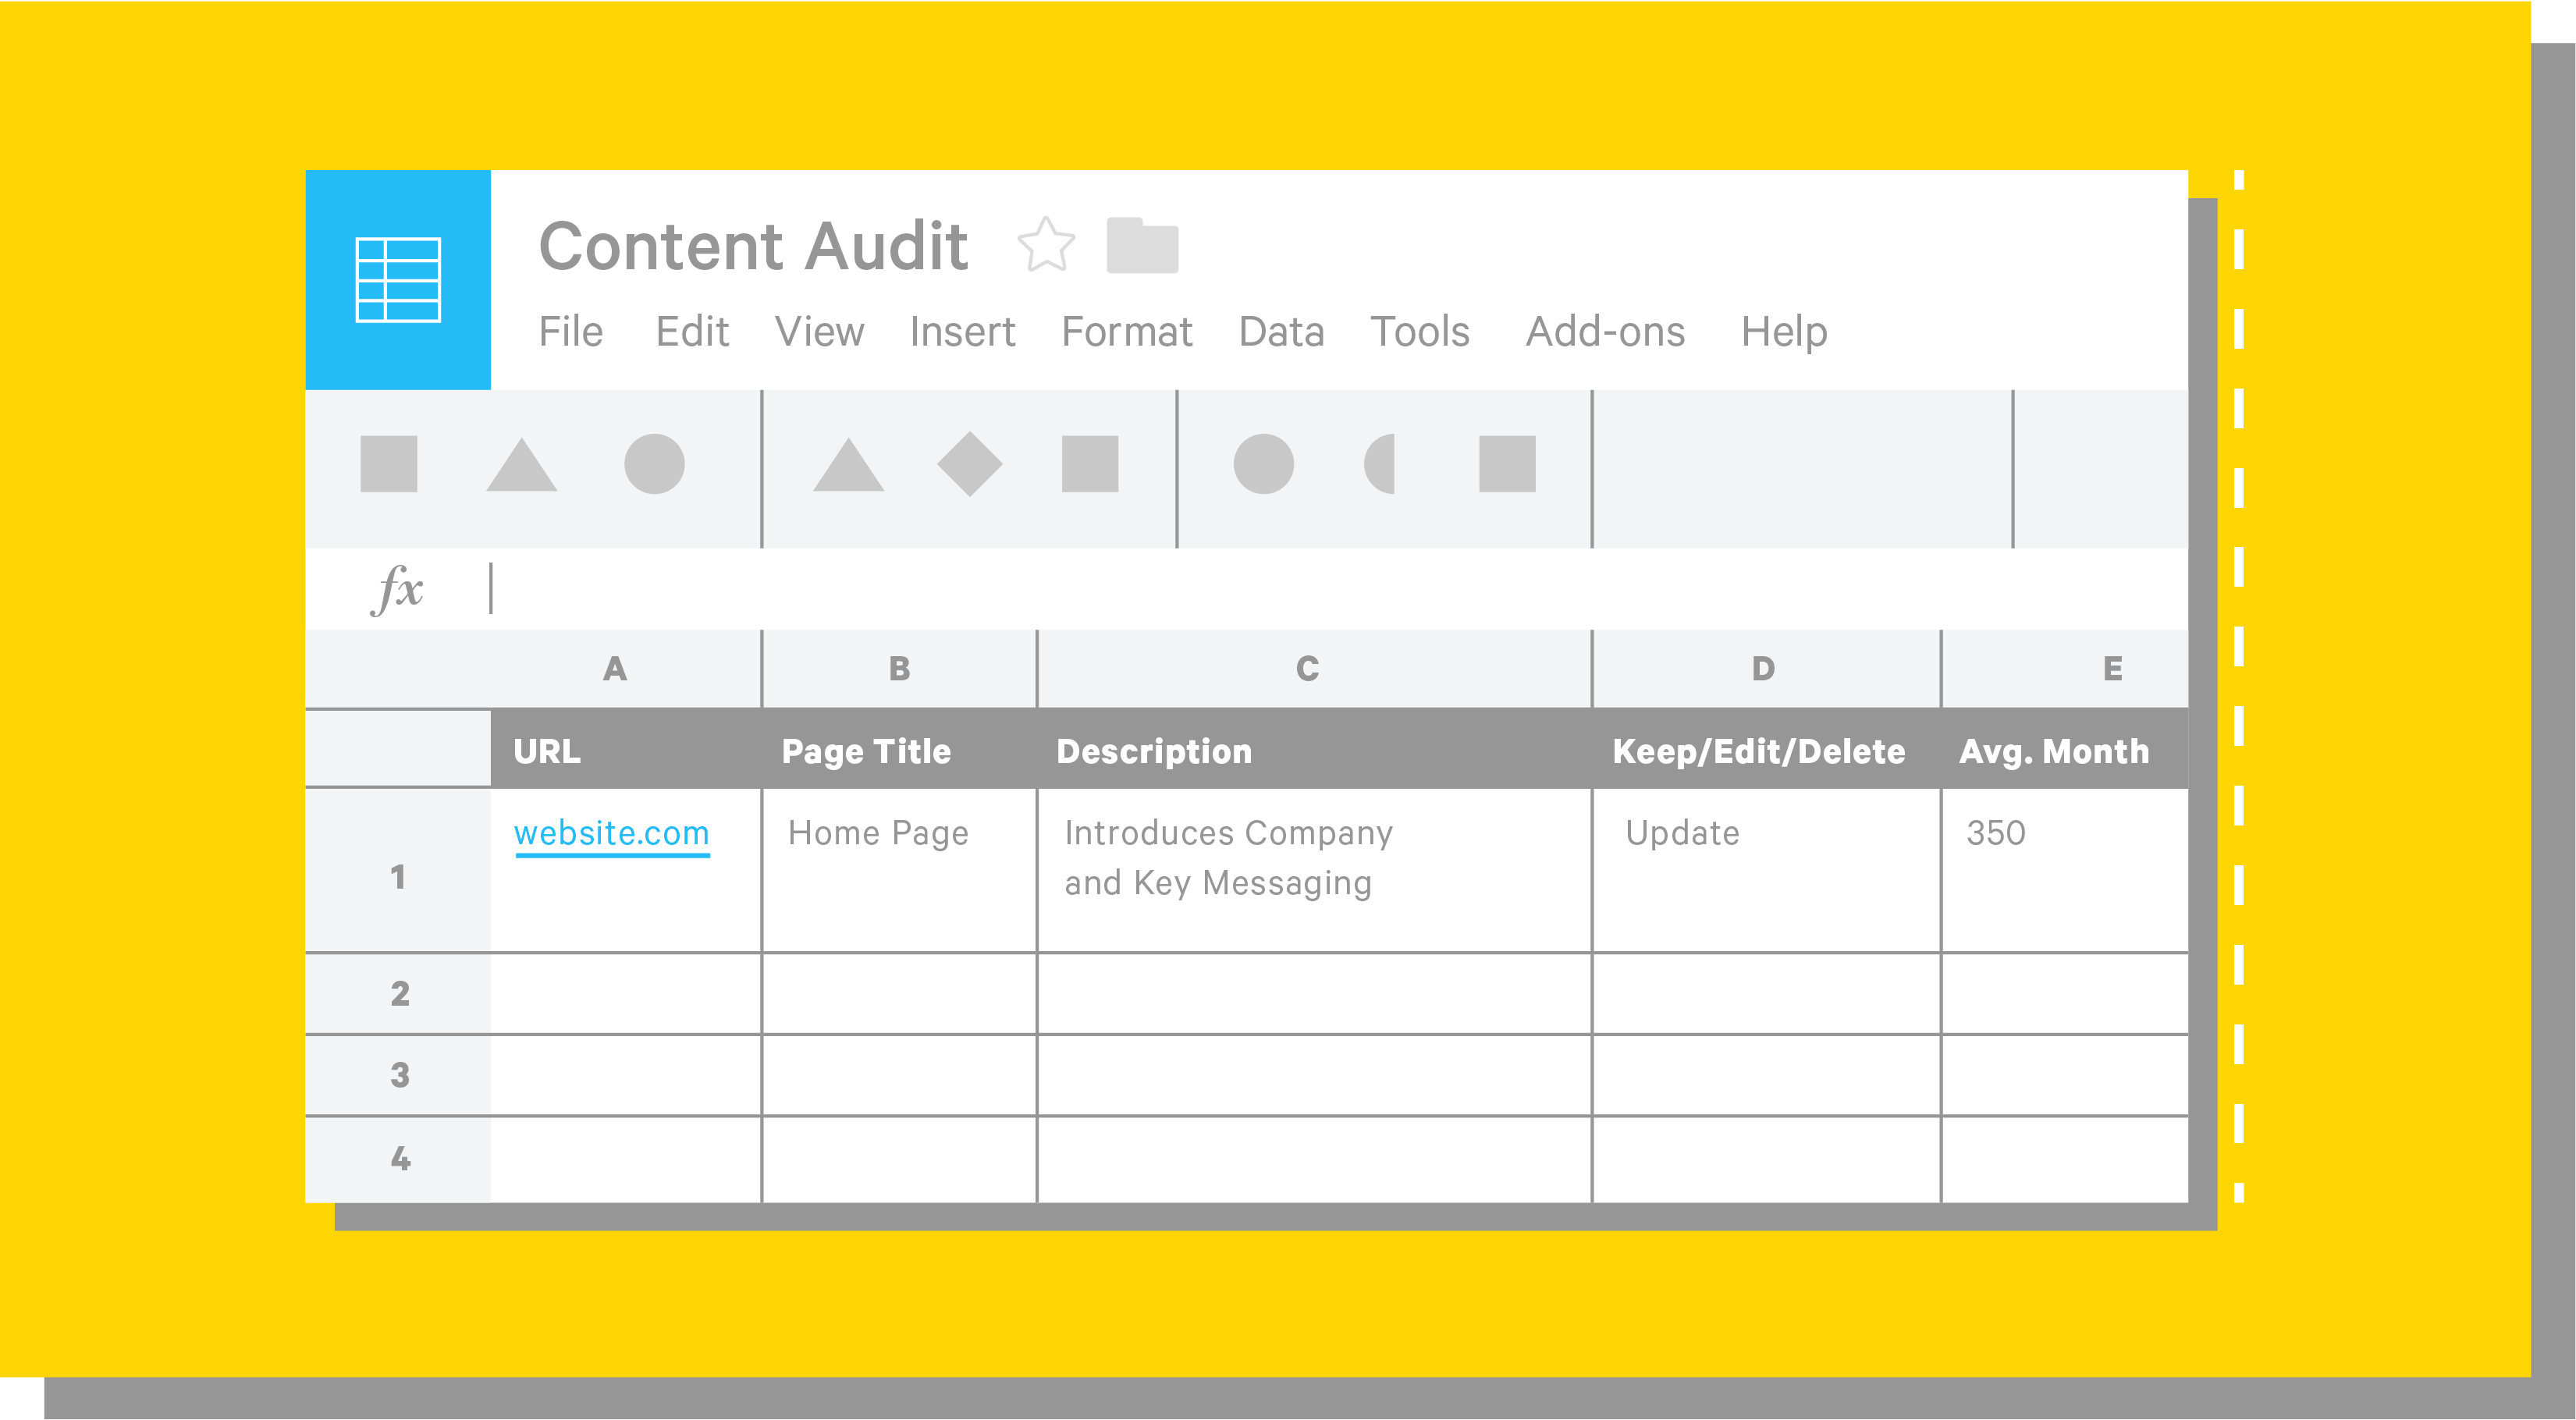The width and height of the screenshot is (2576, 1420).
Task: Click the square icon in third toolbar group
Action: (1507, 464)
